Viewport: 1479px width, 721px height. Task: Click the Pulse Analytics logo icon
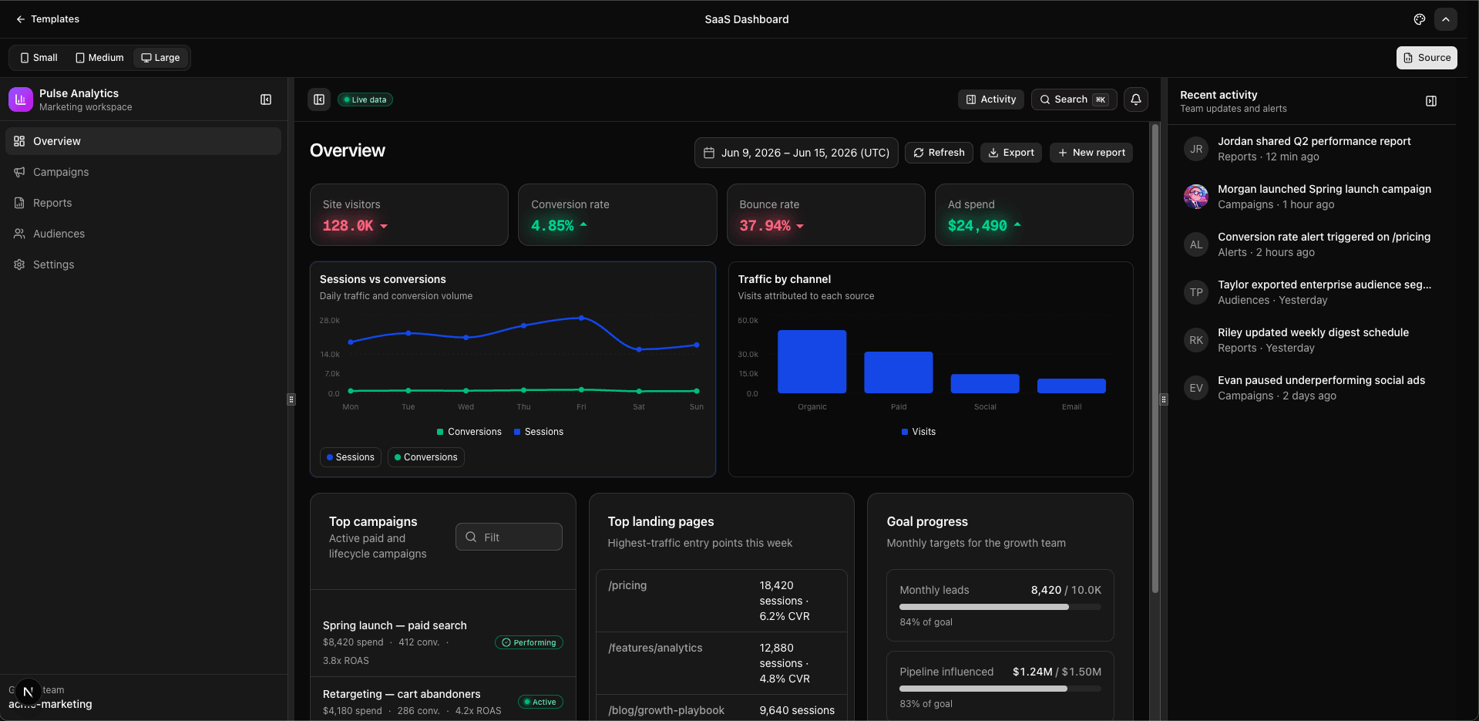[21, 99]
